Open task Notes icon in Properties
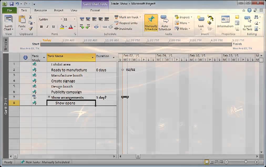Viewport: 266px width, 167px height. [x=237, y=17]
